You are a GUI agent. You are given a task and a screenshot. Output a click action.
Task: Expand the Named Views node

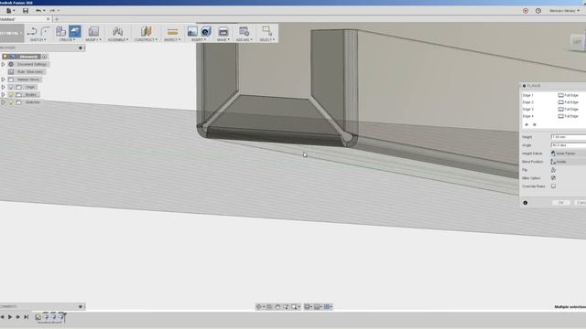[4, 80]
